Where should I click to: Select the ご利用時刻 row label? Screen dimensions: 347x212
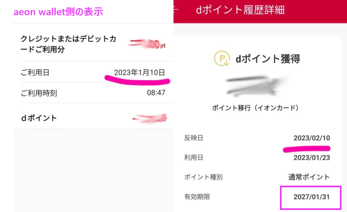pyautogui.click(x=39, y=93)
